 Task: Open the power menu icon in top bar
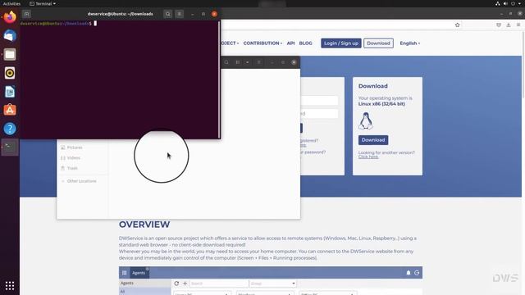click(513, 3)
